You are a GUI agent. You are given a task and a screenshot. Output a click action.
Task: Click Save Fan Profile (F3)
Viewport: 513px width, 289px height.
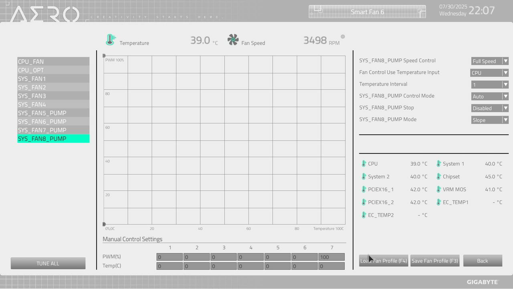click(x=434, y=261)
